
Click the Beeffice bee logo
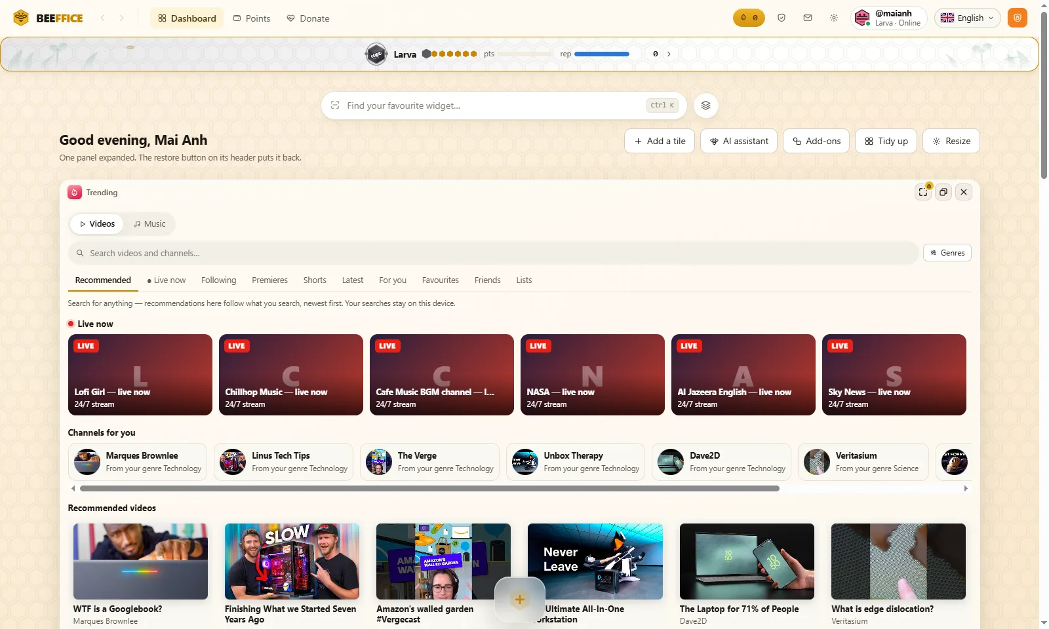pyautogui.click(x=21, y=18)
